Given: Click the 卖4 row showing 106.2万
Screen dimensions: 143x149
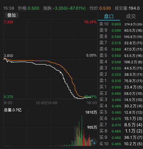Looking at the screenshot, I should click(121, 62).
